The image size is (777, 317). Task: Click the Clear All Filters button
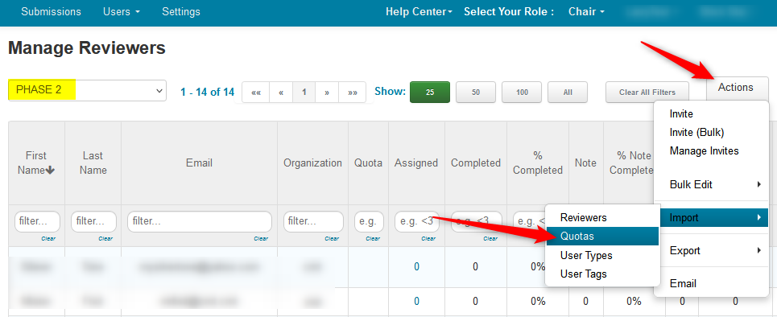(647, 93)
